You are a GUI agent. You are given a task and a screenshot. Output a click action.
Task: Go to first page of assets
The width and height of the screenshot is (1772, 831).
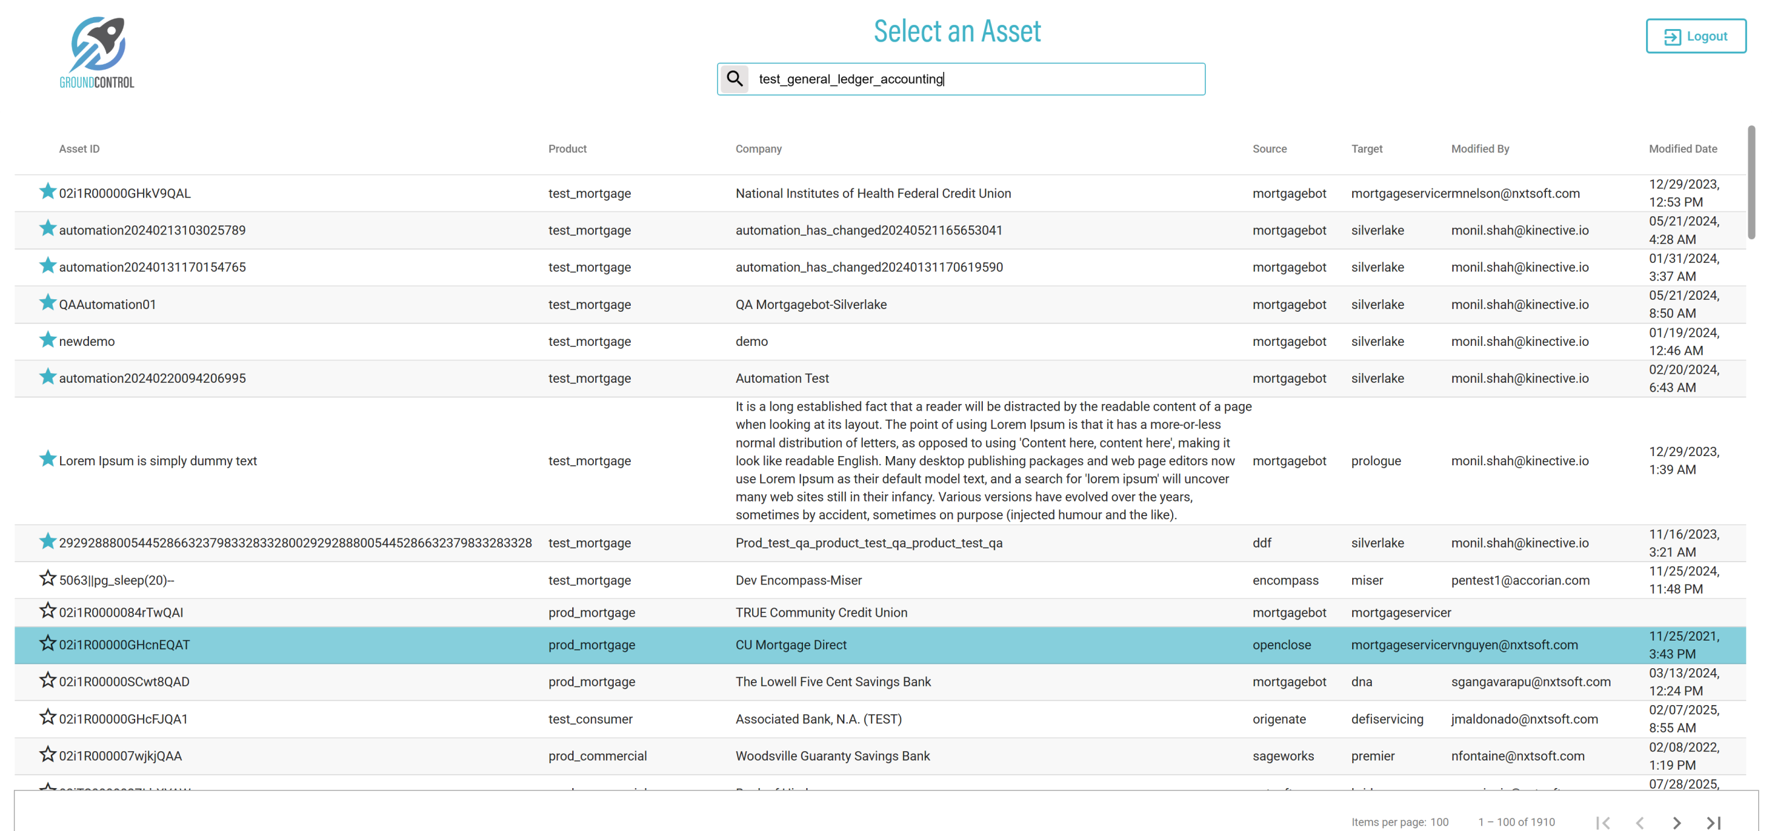pos(1603,822)
